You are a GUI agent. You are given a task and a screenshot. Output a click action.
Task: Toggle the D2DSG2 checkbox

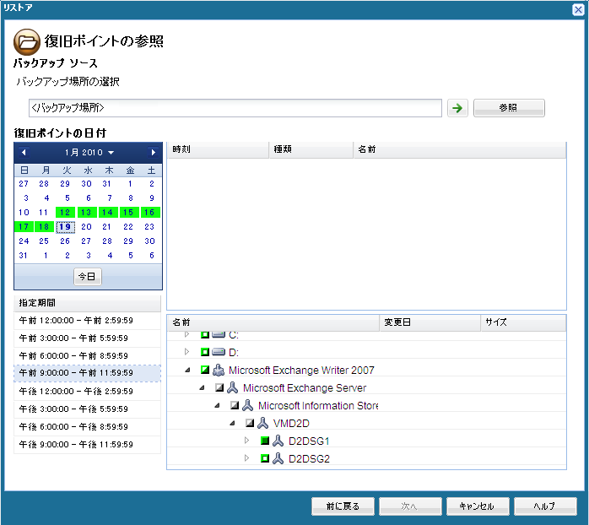[264, 458]
